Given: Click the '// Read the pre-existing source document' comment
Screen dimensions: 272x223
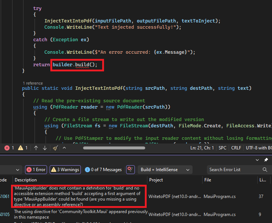Looking at the screenshot, I should (89, 101).
